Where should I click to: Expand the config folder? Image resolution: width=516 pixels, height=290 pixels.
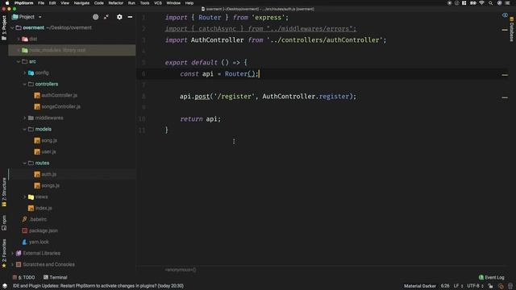coord(25,73)
